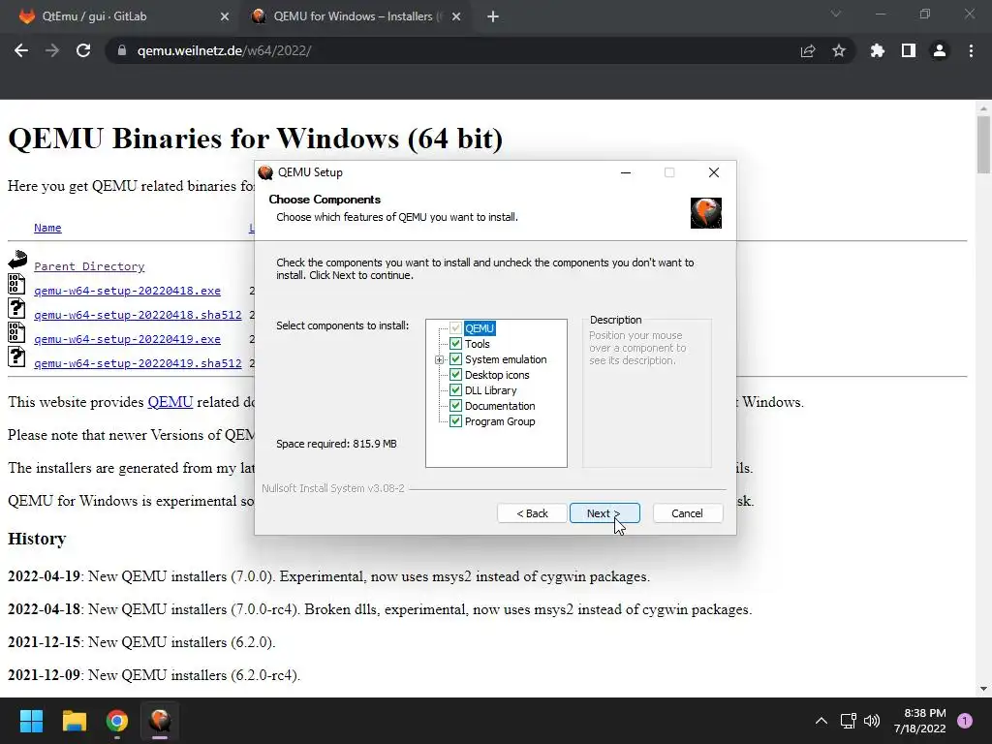Screen dimensions: 992x744
Task: Click QEMU installer taskbar icon
Action: (160, 721)
